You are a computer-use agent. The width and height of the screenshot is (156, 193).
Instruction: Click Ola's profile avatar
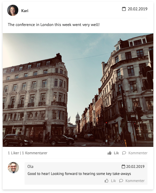click(13, 168)
